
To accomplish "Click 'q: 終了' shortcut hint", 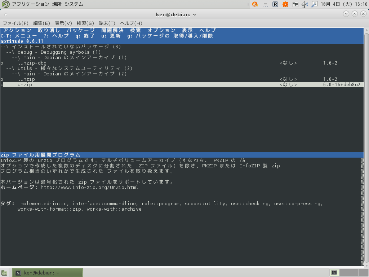I will [x=85, y=36].
